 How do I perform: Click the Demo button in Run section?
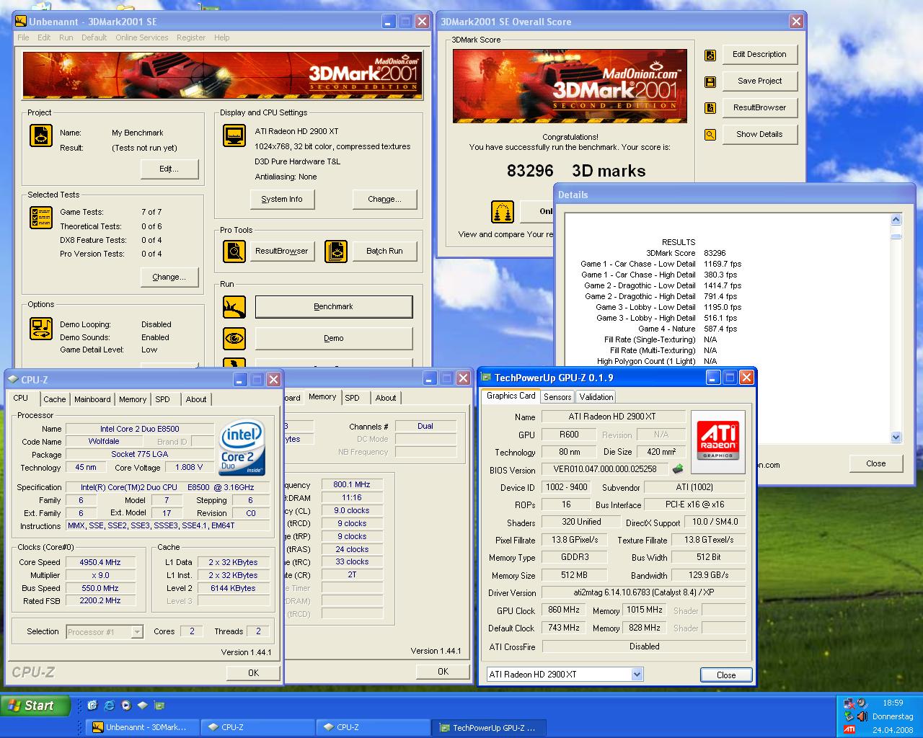(x=334, y=339)
